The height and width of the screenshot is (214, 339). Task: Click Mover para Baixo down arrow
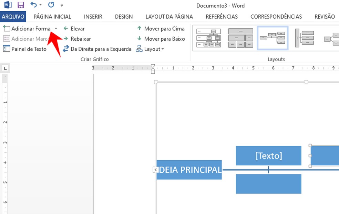[139, 39]
